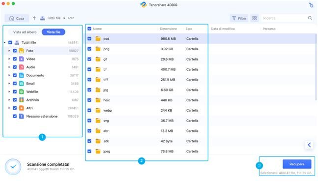318x185 pixels.
Task: Uncheck the Video category checkbox
Action: coord(15,59)
